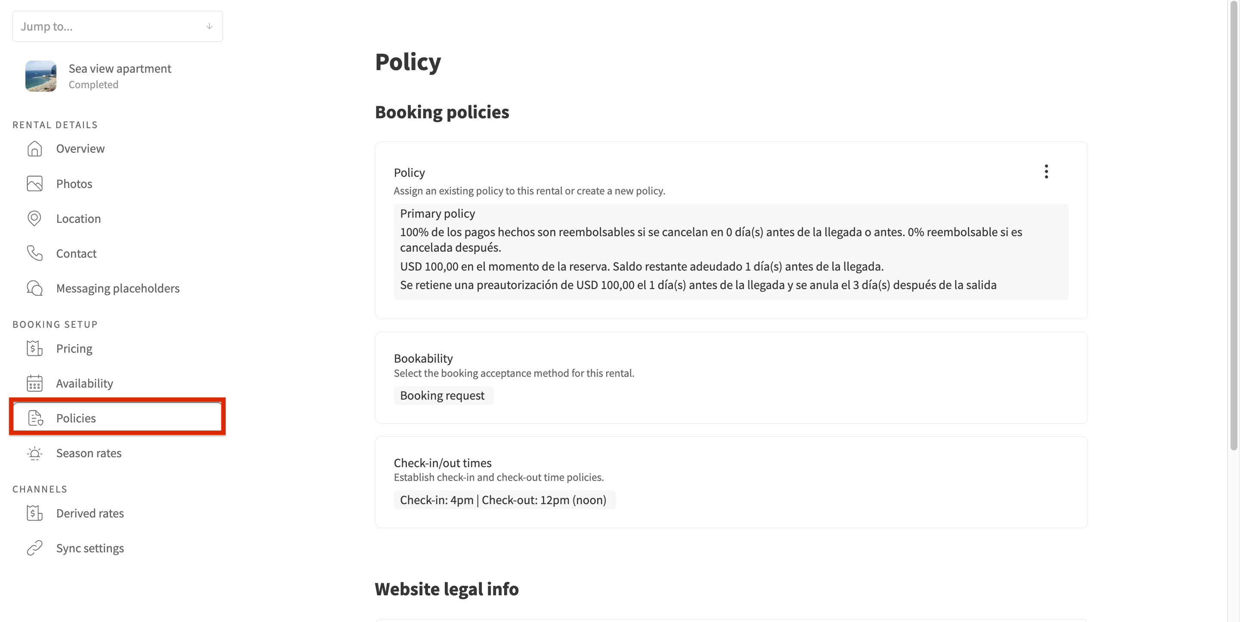Select the Policies sidebar item
Viewport: 1240px width, 622px height.
[118, 418]
